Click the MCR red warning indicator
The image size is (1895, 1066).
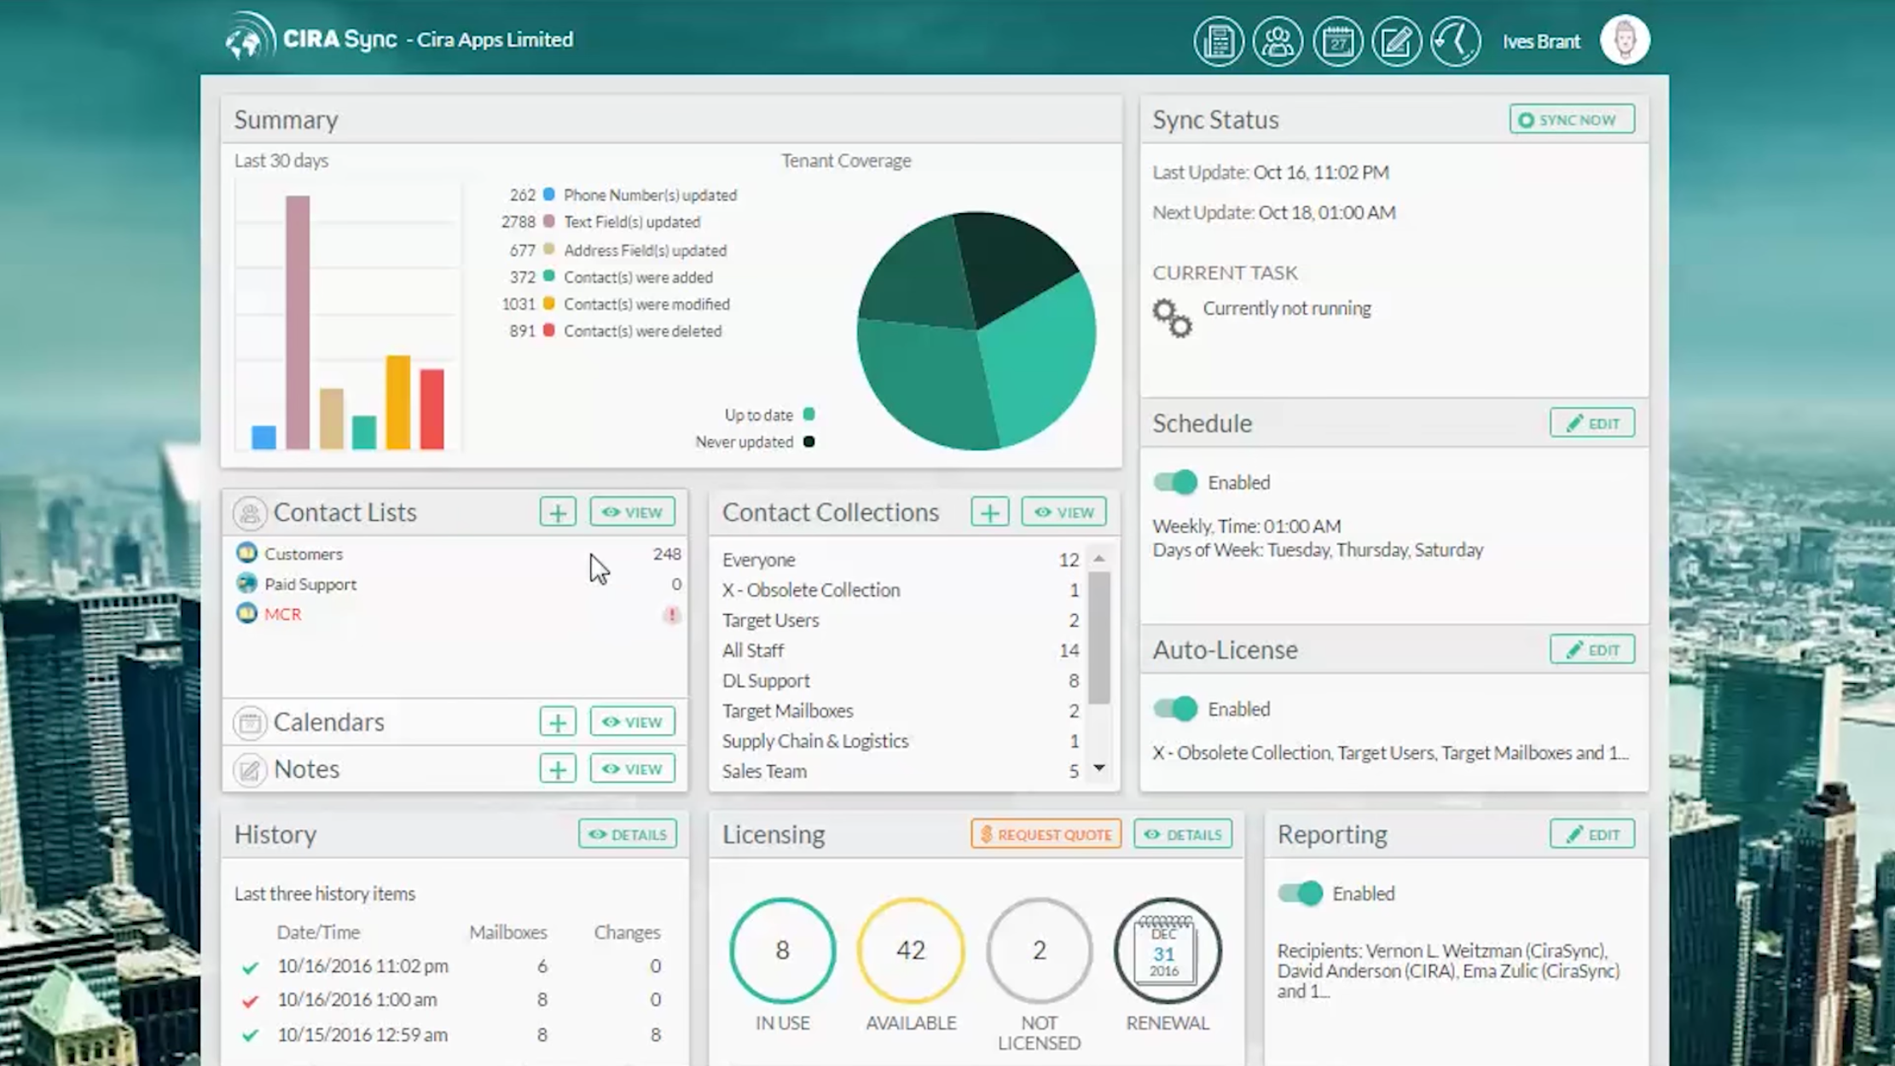672,614
